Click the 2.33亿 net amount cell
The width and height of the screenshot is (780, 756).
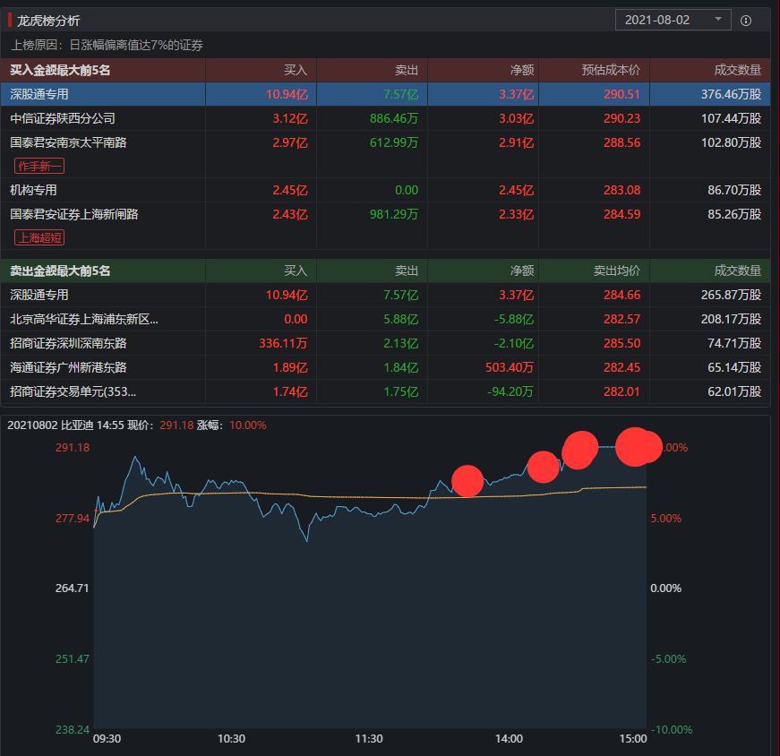click(517, 214)
